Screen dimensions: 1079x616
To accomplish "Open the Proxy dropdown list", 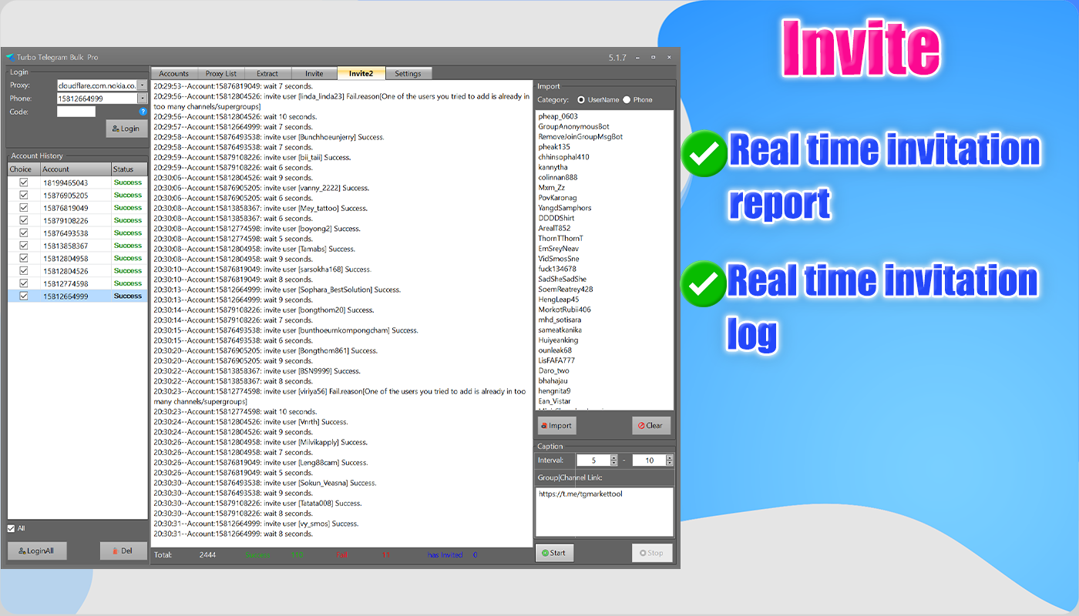I will [143, 85].
